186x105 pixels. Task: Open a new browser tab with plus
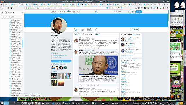pyautogui.click(x=165, y=4)
